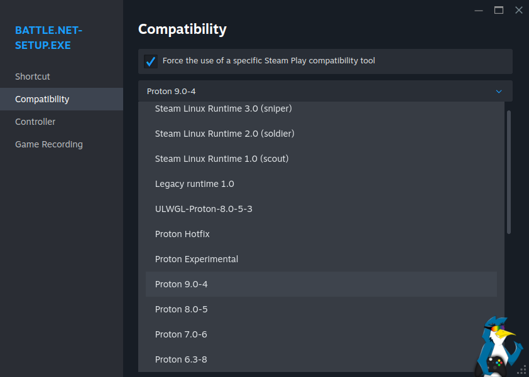Open the Shortcut settings tab

[33, 77]
